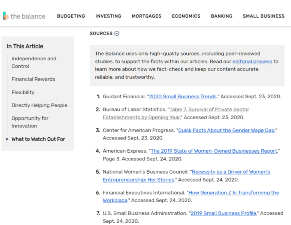This screenshot has height=225, width=291.
Task: Open the Mortgages menu
Action: (x=147, y=16)
